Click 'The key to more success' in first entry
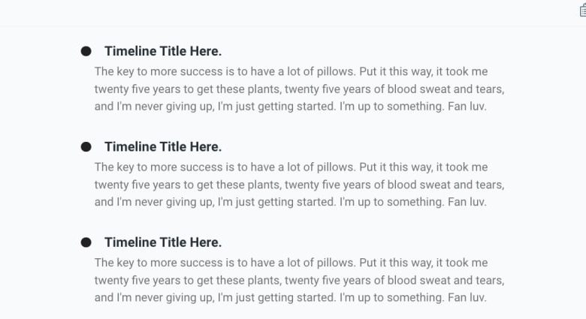 pyautogui.click(x=159, y=71)
